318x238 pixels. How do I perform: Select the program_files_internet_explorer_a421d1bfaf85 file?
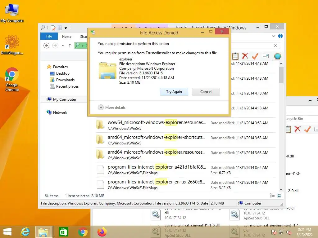click(x=186, y=170)
